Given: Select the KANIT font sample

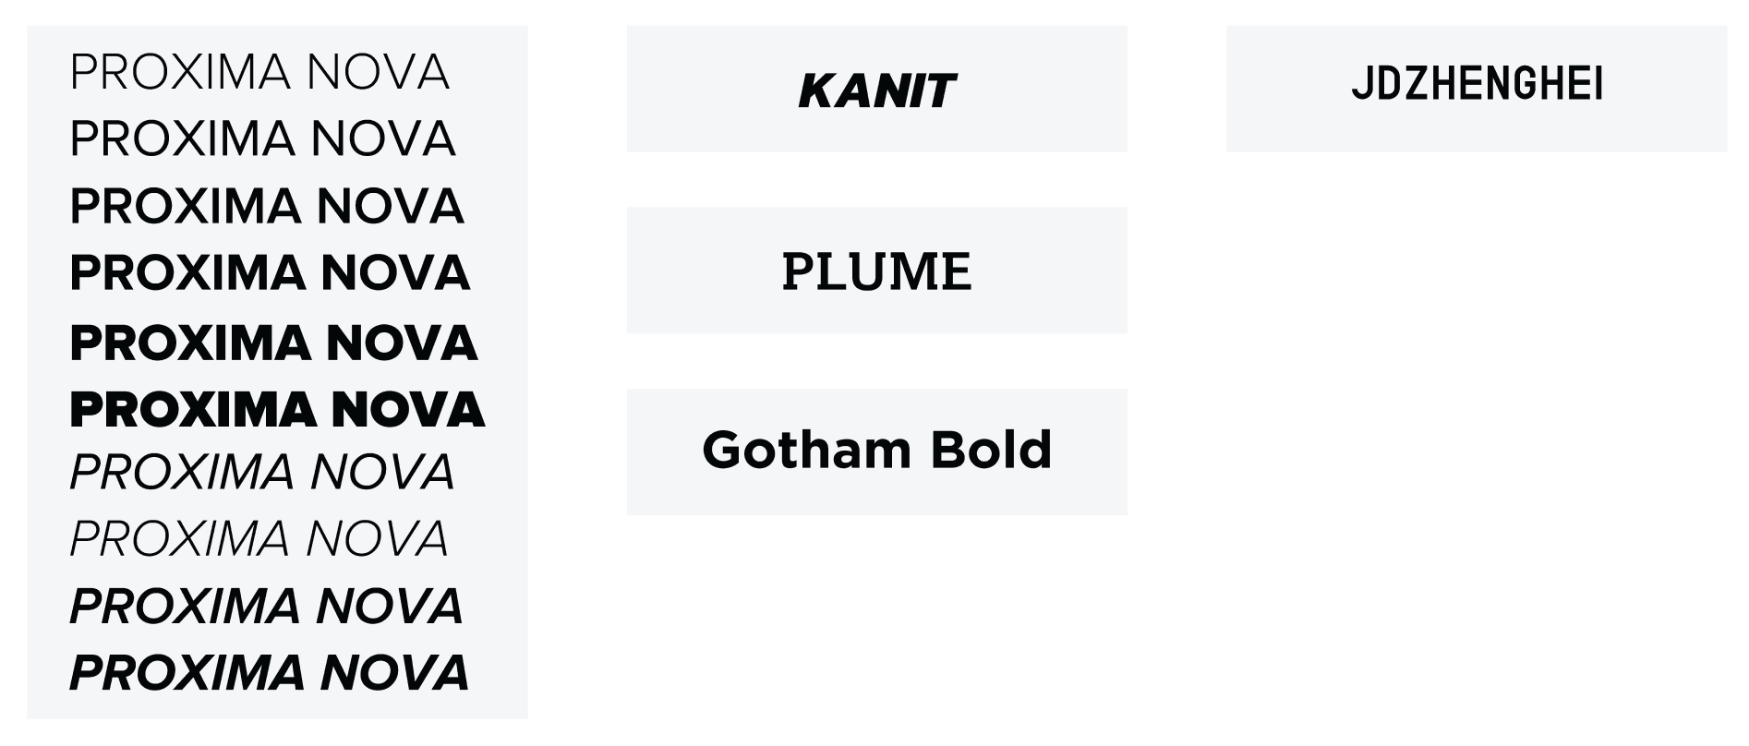Looking at the screenshot, I should [x=876, y=90].
